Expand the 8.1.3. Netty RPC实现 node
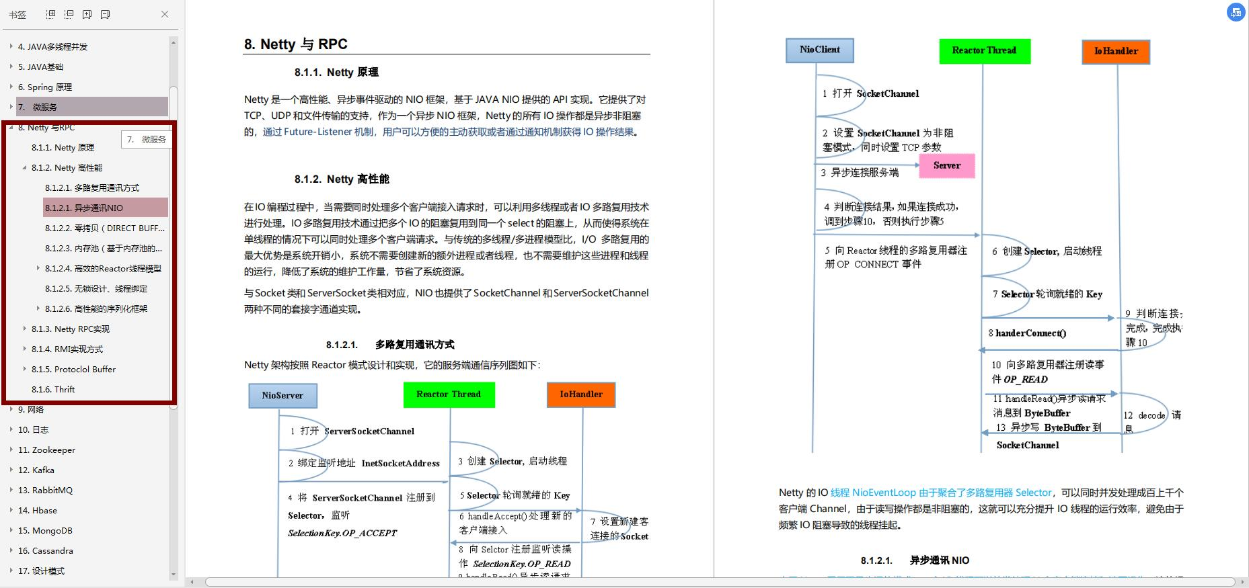Screen dimensions: 1249x588 point(25,329)
